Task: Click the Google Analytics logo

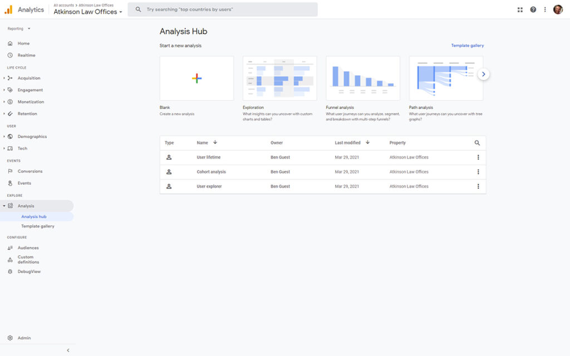Action: coord(8,10)
